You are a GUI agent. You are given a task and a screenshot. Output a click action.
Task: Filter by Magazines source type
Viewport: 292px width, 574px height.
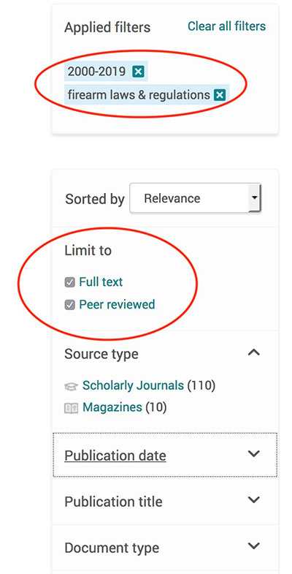coord(112,407)
